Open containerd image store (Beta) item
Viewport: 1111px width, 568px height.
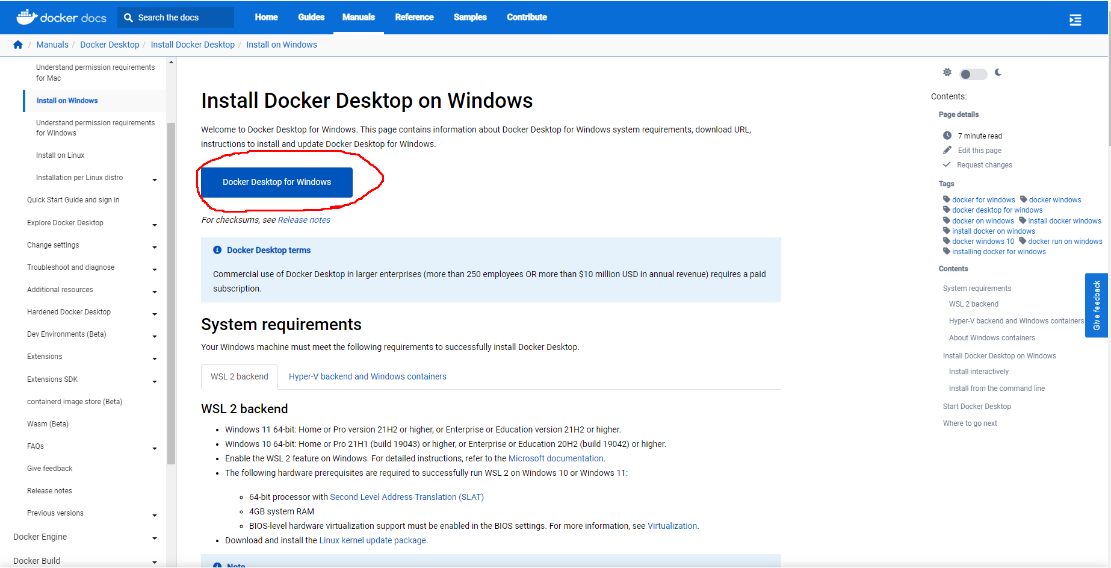(x=75, y=402)
